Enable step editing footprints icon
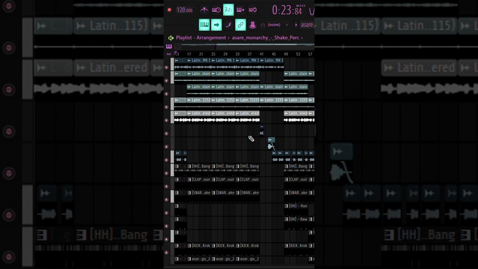 (229, 25)
